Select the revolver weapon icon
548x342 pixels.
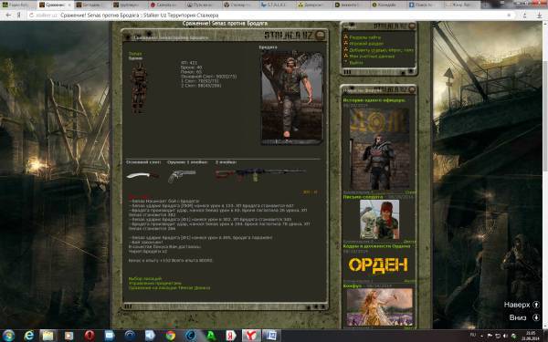[x=182, y=176]
